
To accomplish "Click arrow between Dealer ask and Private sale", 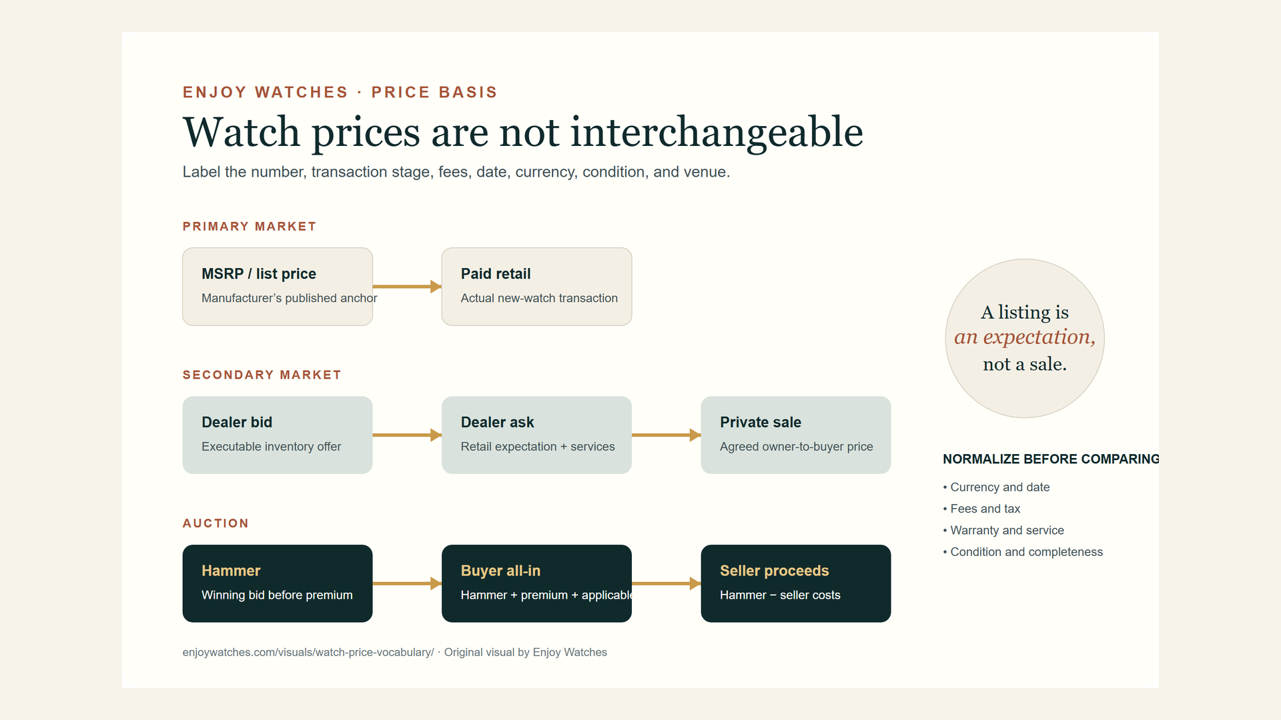I will coord(667,435).
